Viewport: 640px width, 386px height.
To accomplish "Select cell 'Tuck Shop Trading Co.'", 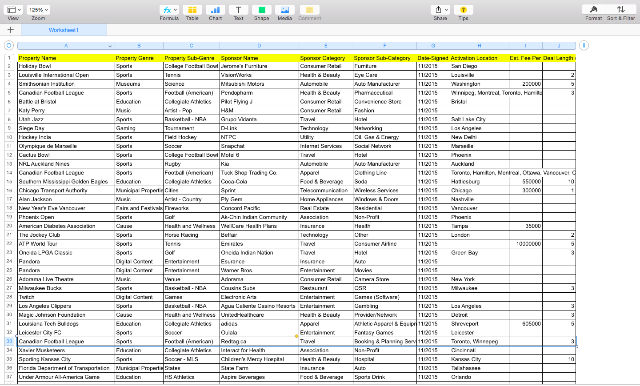I will (259, 173).
